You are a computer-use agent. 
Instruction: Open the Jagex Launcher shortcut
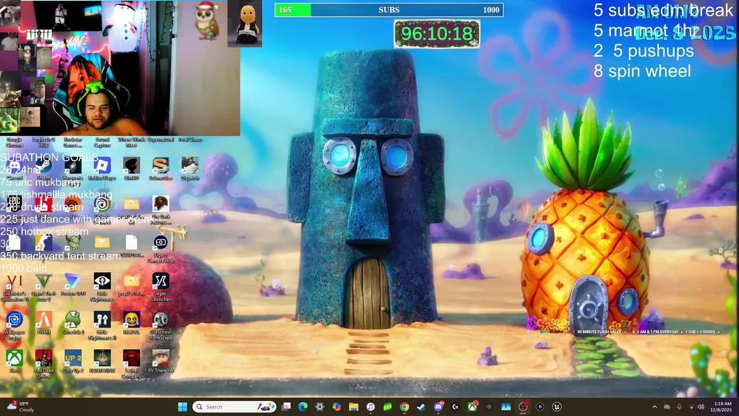point(161,287)
